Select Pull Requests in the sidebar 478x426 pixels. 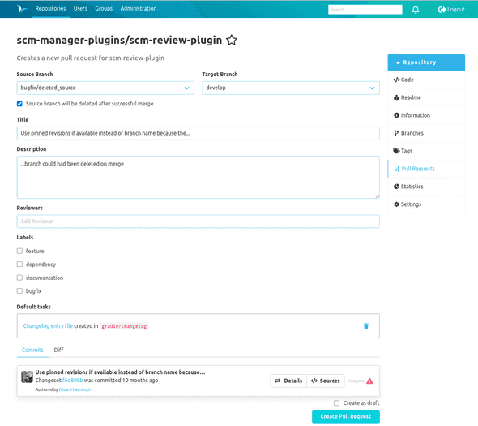click(426, 169)
